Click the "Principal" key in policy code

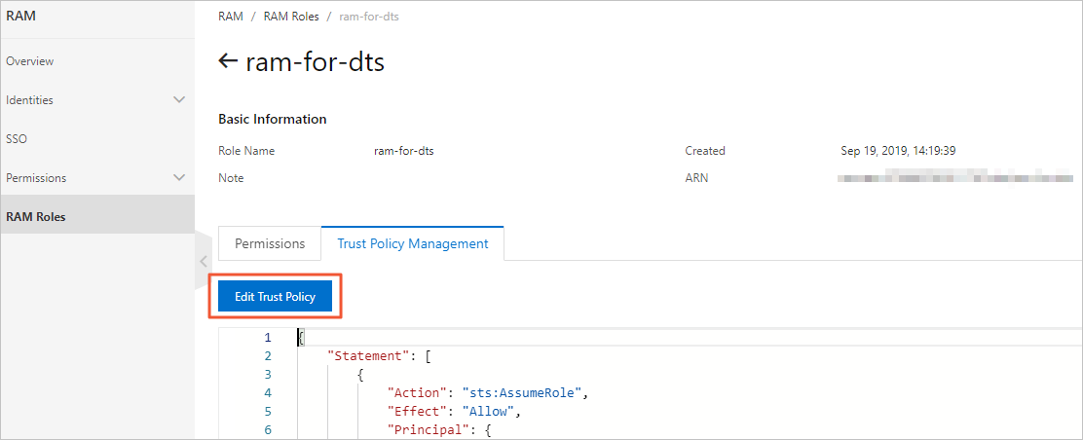click(427, 430)
